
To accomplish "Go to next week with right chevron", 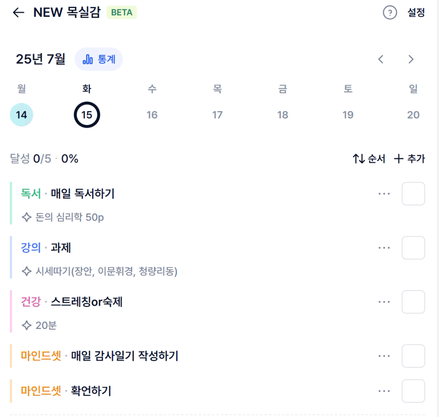I will [x=411, y=59].
